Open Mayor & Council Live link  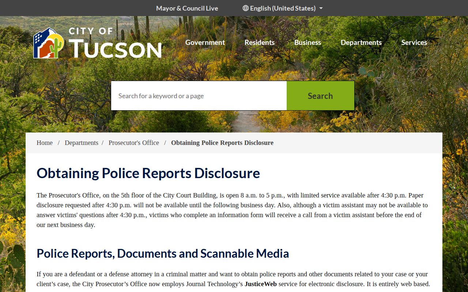(187, 8)
